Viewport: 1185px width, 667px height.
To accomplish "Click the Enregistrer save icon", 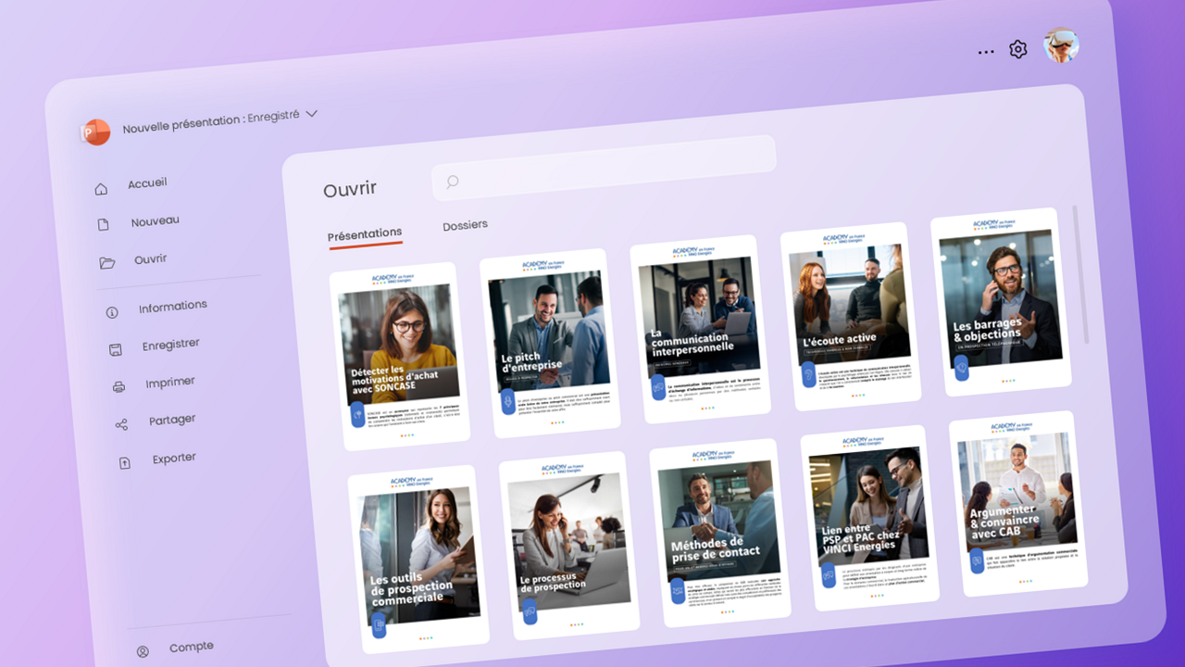I will 116,349.
